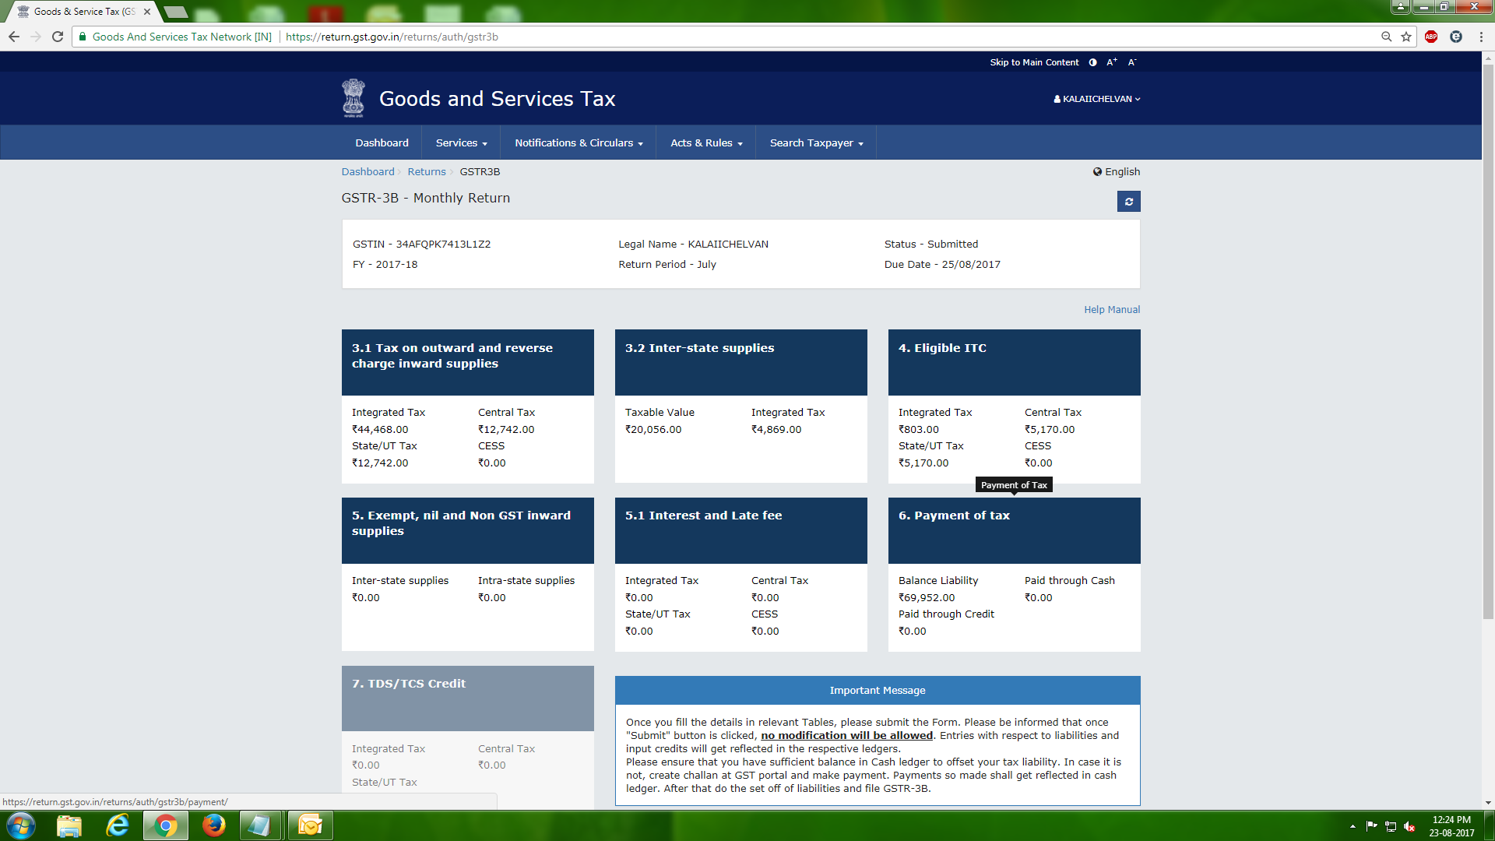Screen dimensions: 1495x841
Task: Click the browser reload page icon
Action: coord(58,37)
